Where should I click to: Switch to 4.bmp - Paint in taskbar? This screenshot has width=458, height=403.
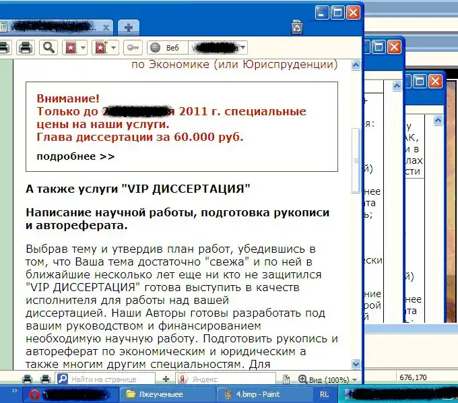tap(257, 394)
